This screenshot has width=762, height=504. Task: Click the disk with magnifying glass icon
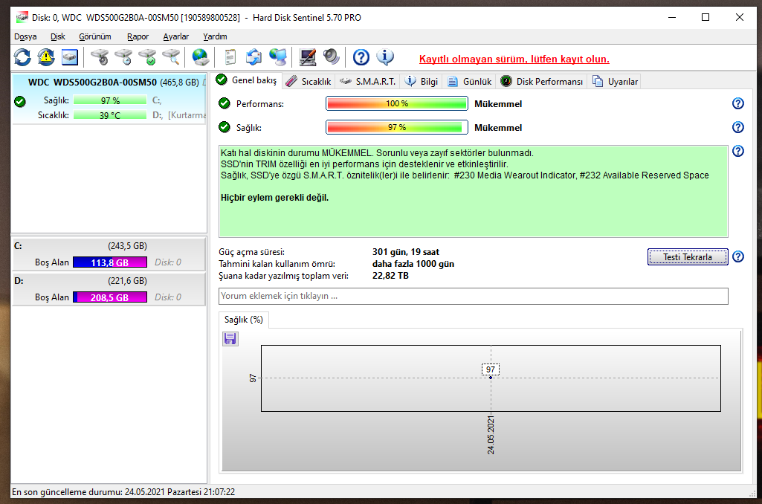point(172,57)
